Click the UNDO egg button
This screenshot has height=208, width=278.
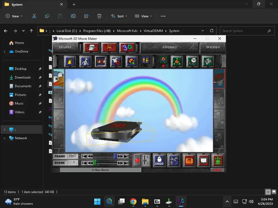(159, 160)
